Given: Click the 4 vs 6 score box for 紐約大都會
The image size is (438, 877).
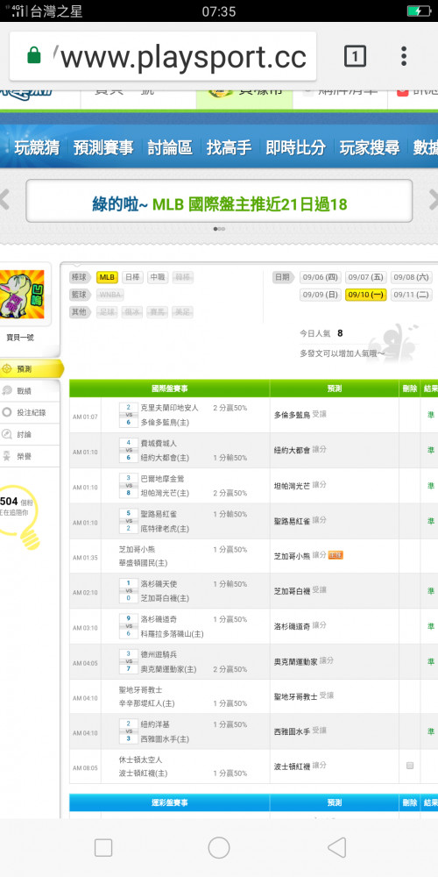Looking at the screenshot, I should coord(129,450).
